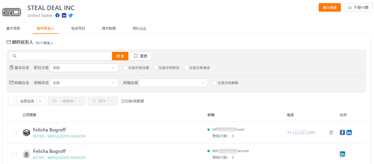374x164 pixels.
Task: Show the 相似企业 tab
Action: tap(139, 28)
